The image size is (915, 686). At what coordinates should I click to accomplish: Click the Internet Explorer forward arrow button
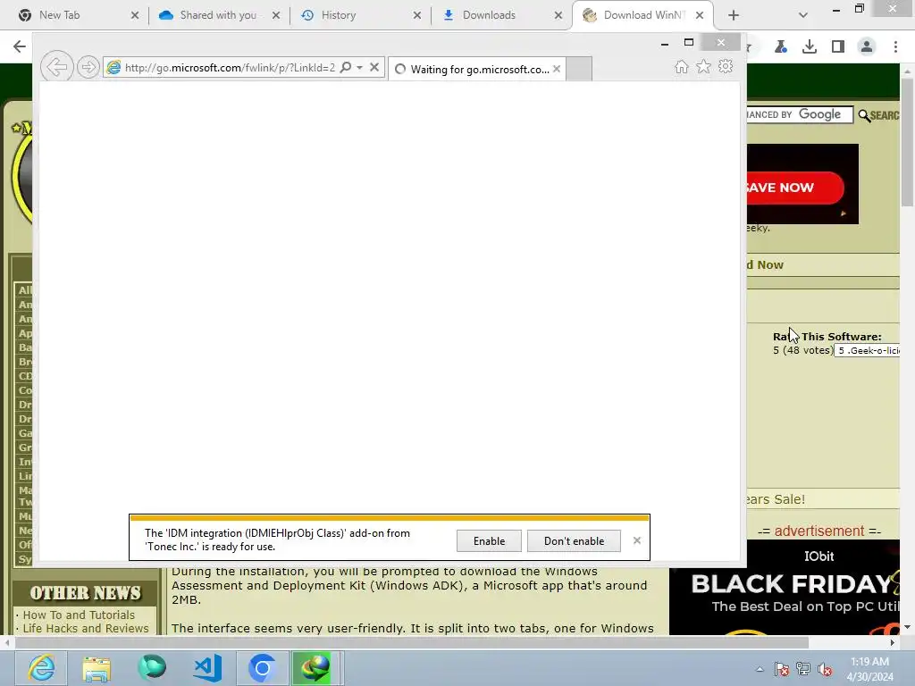click(x=88, y=67)
